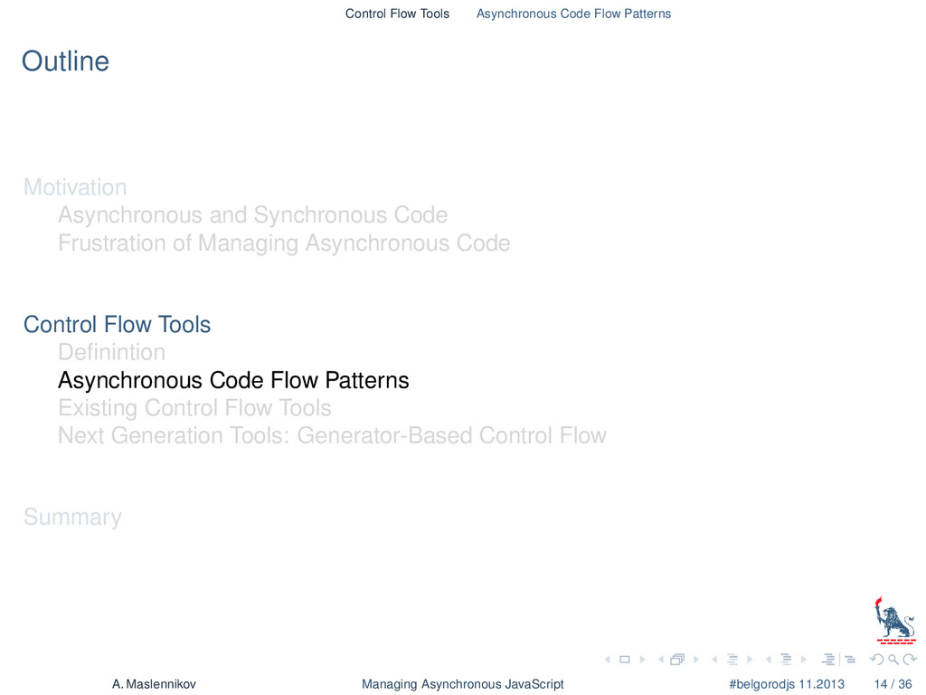This screenshot has height=695, width=926.
Task: Click footer title Managing Asynchronous JavaScript
Action: (x=462, y=684)
